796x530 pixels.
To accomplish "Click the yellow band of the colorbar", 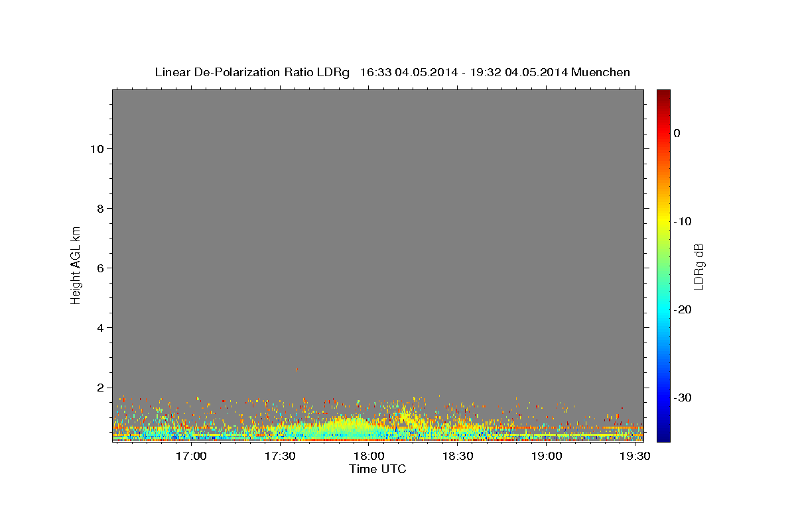I will pos(663,221).
